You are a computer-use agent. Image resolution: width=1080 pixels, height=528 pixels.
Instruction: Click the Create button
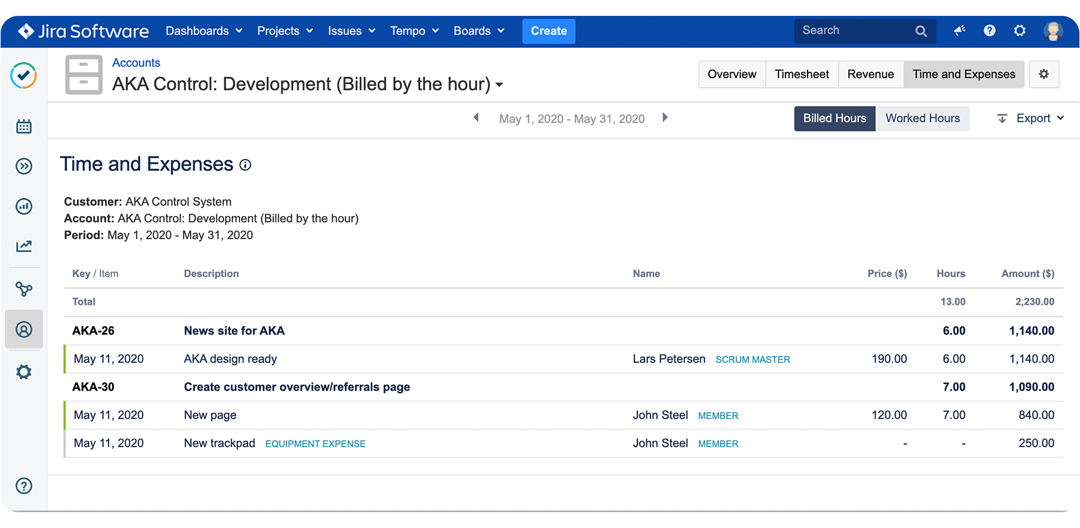(548, 31)
